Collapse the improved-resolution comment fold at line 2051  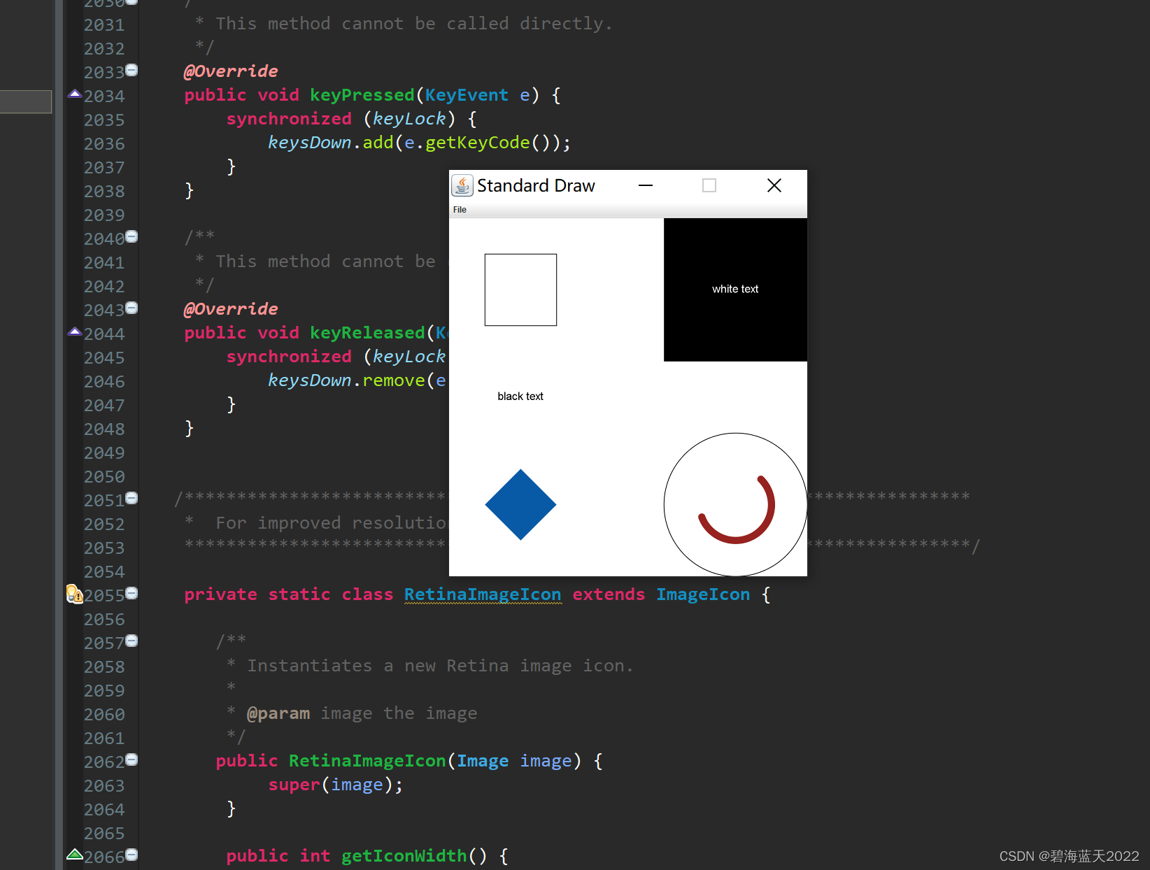pos(132,499)
